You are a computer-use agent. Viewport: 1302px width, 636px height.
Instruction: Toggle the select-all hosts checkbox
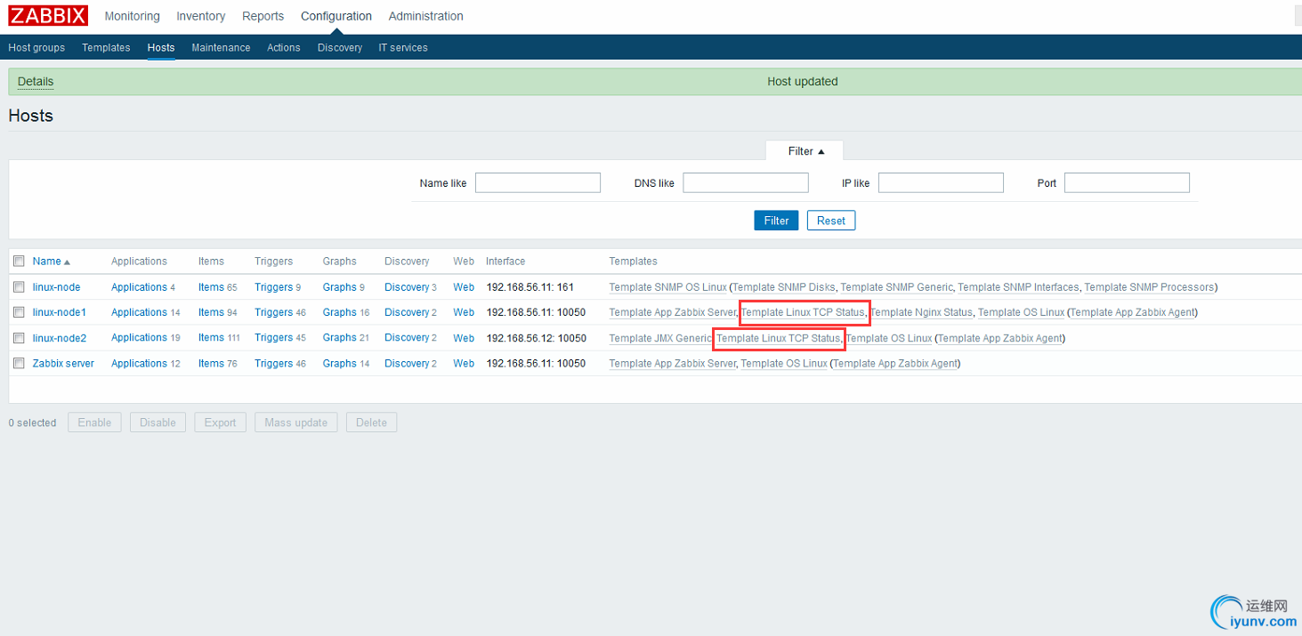pyautogui.click(x=19, y=262)
